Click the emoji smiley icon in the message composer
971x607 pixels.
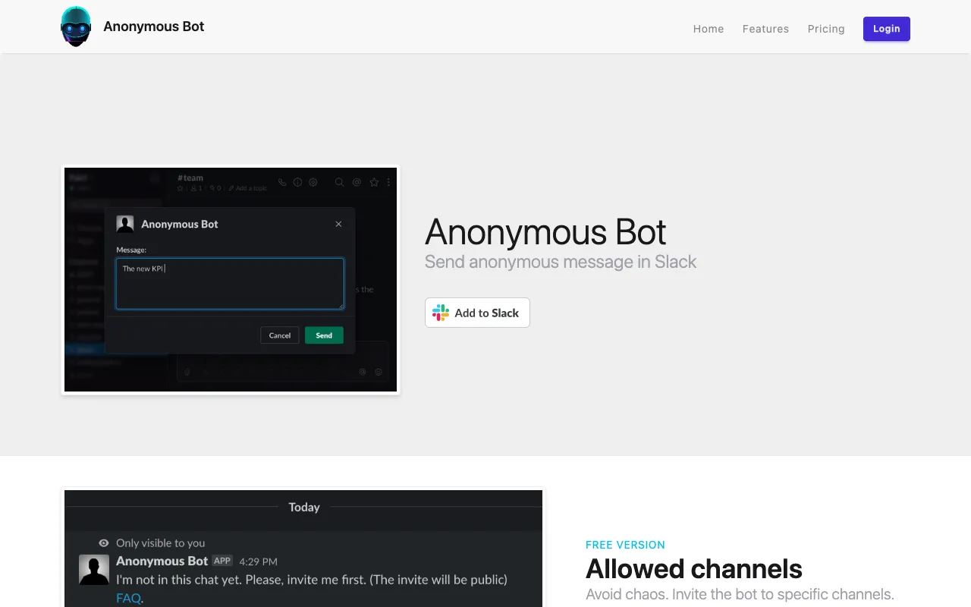(379, 372)
